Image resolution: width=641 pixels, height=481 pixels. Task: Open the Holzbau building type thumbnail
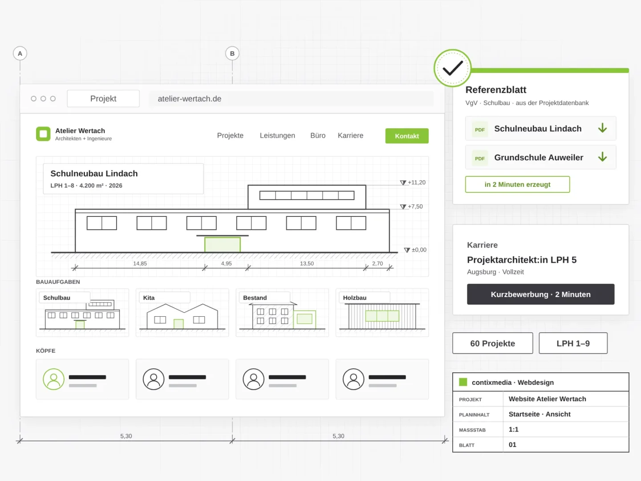click(382, 313)
